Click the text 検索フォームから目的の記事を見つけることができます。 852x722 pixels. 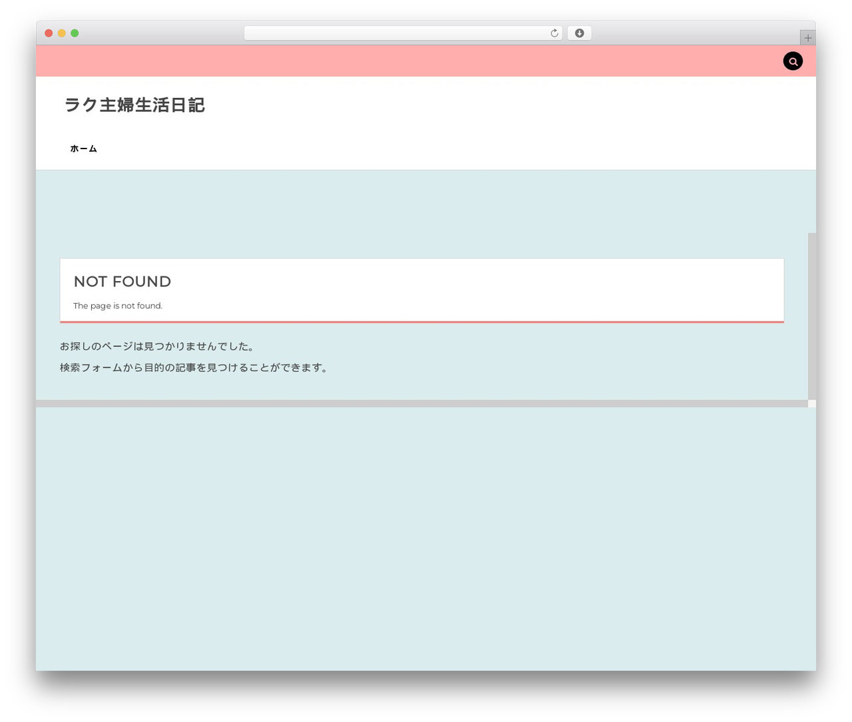pos(194,368)
